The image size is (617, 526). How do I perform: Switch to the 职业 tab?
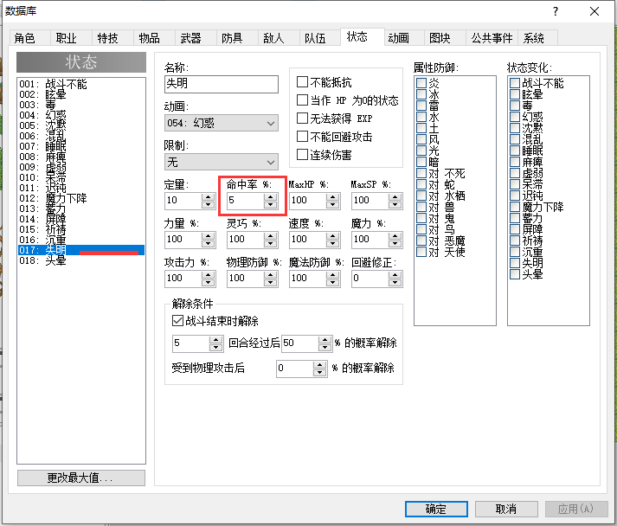click(66, 38)
